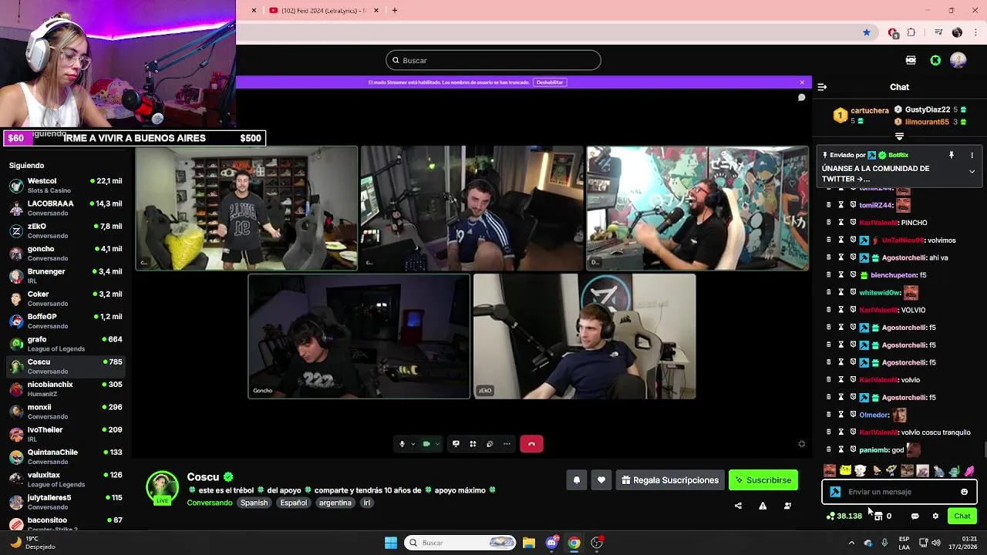Click the Enviar un mensaje field
The image size is (987, 555).
coord(900,492)
